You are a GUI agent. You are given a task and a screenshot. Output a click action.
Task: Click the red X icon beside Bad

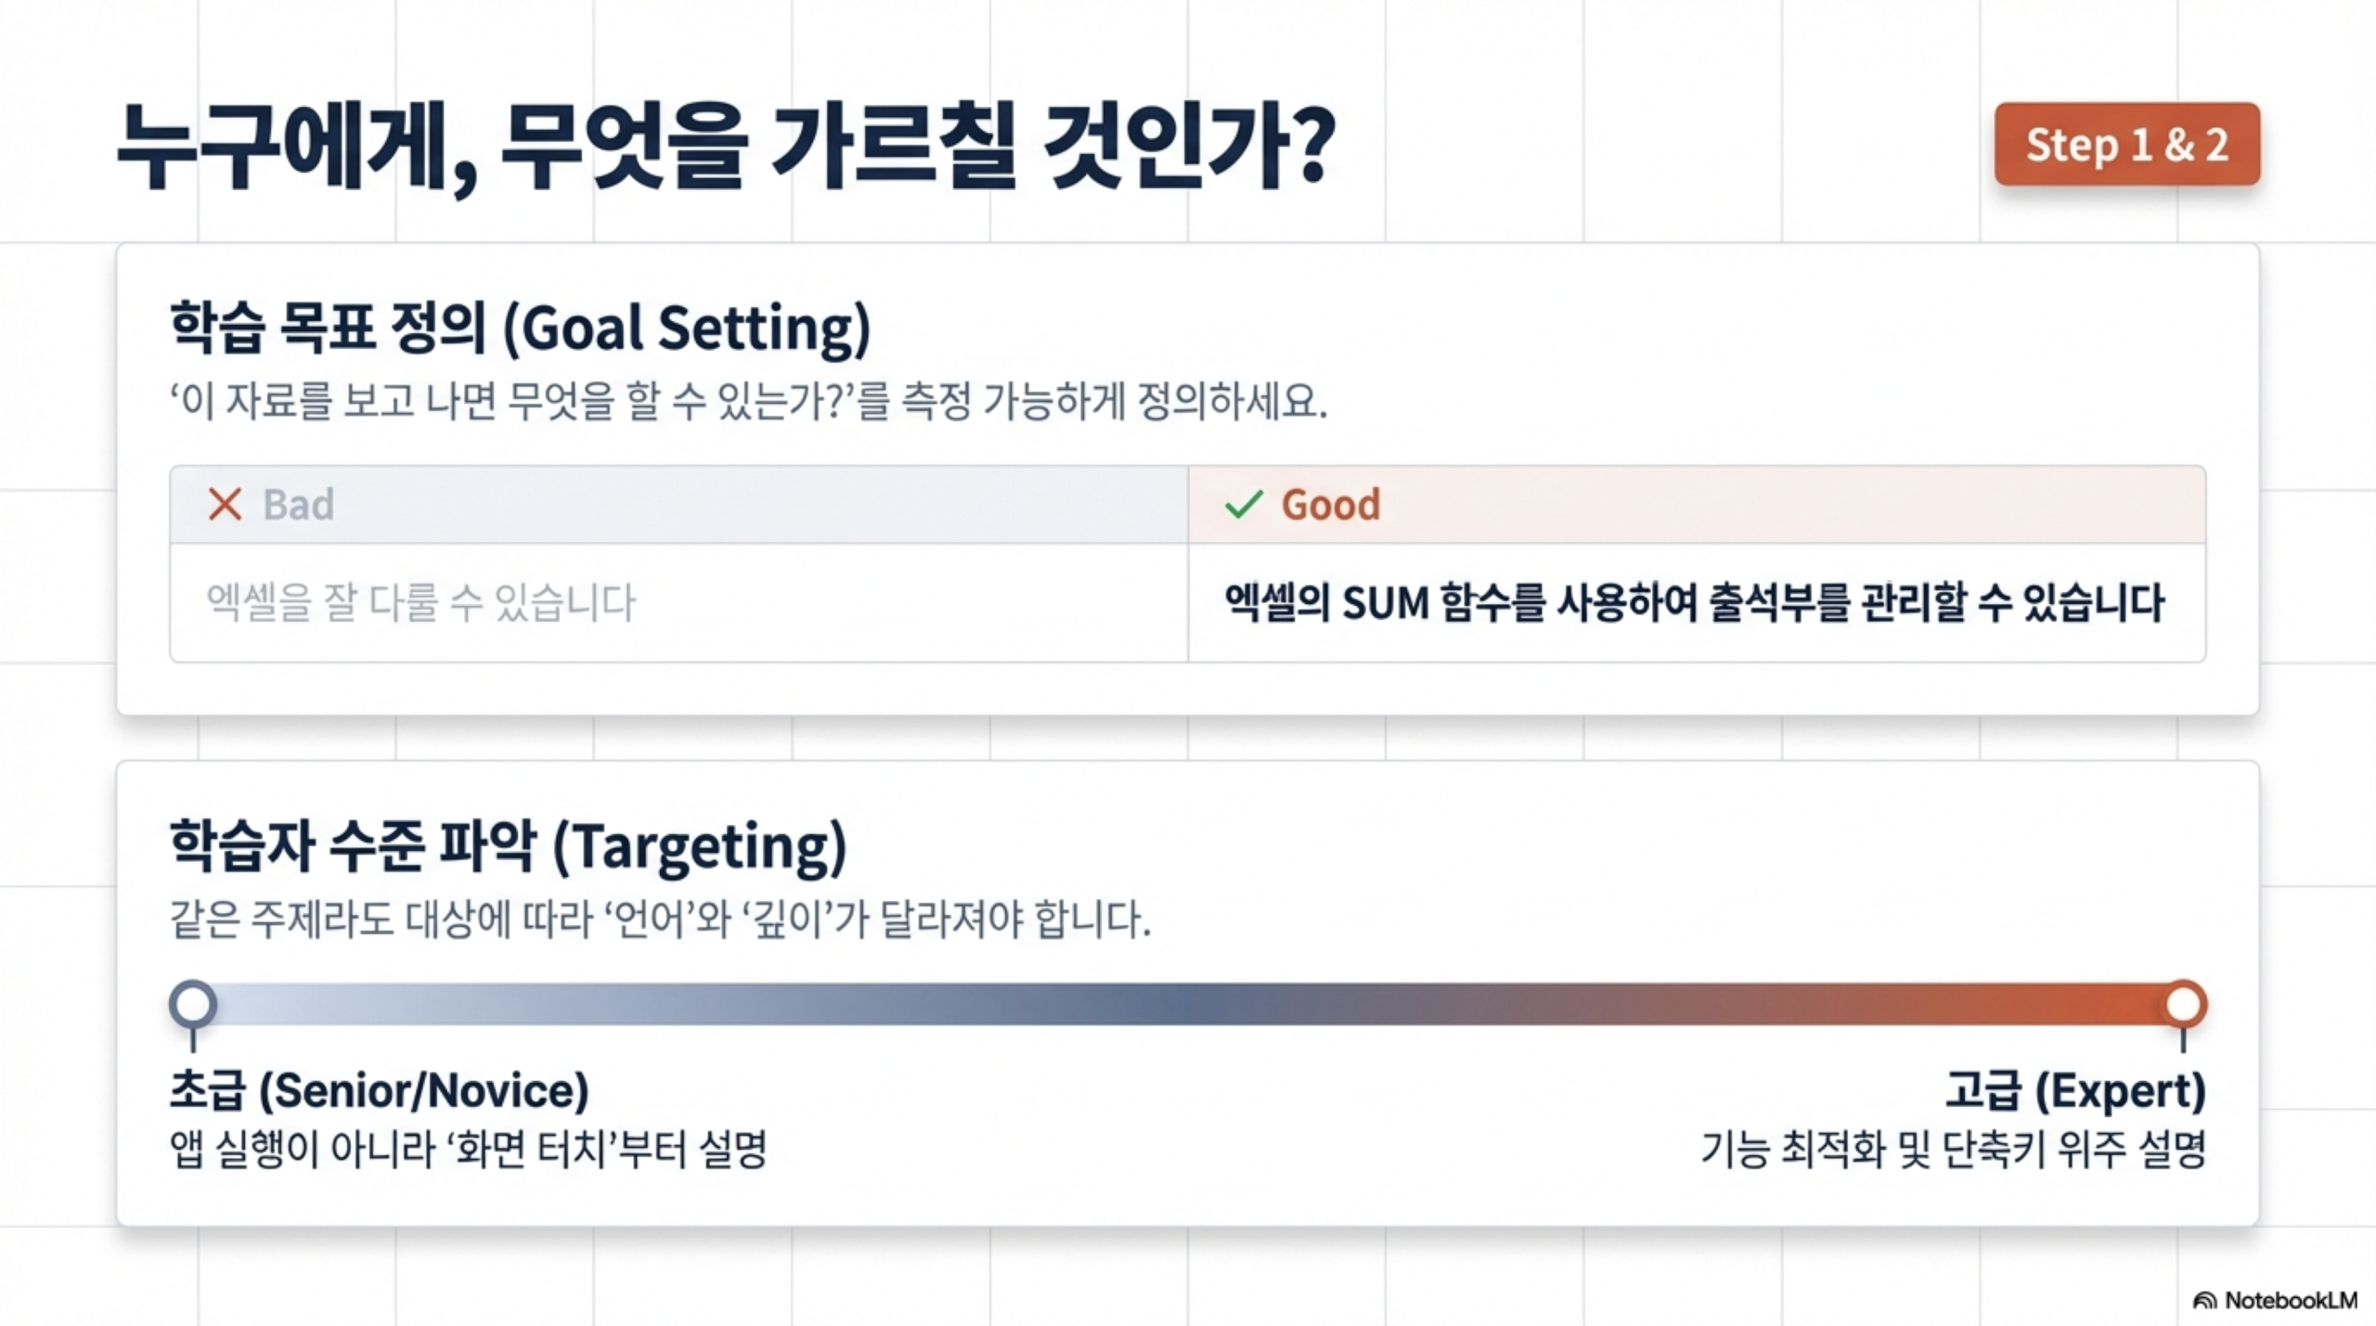click(x=225, y=505)
